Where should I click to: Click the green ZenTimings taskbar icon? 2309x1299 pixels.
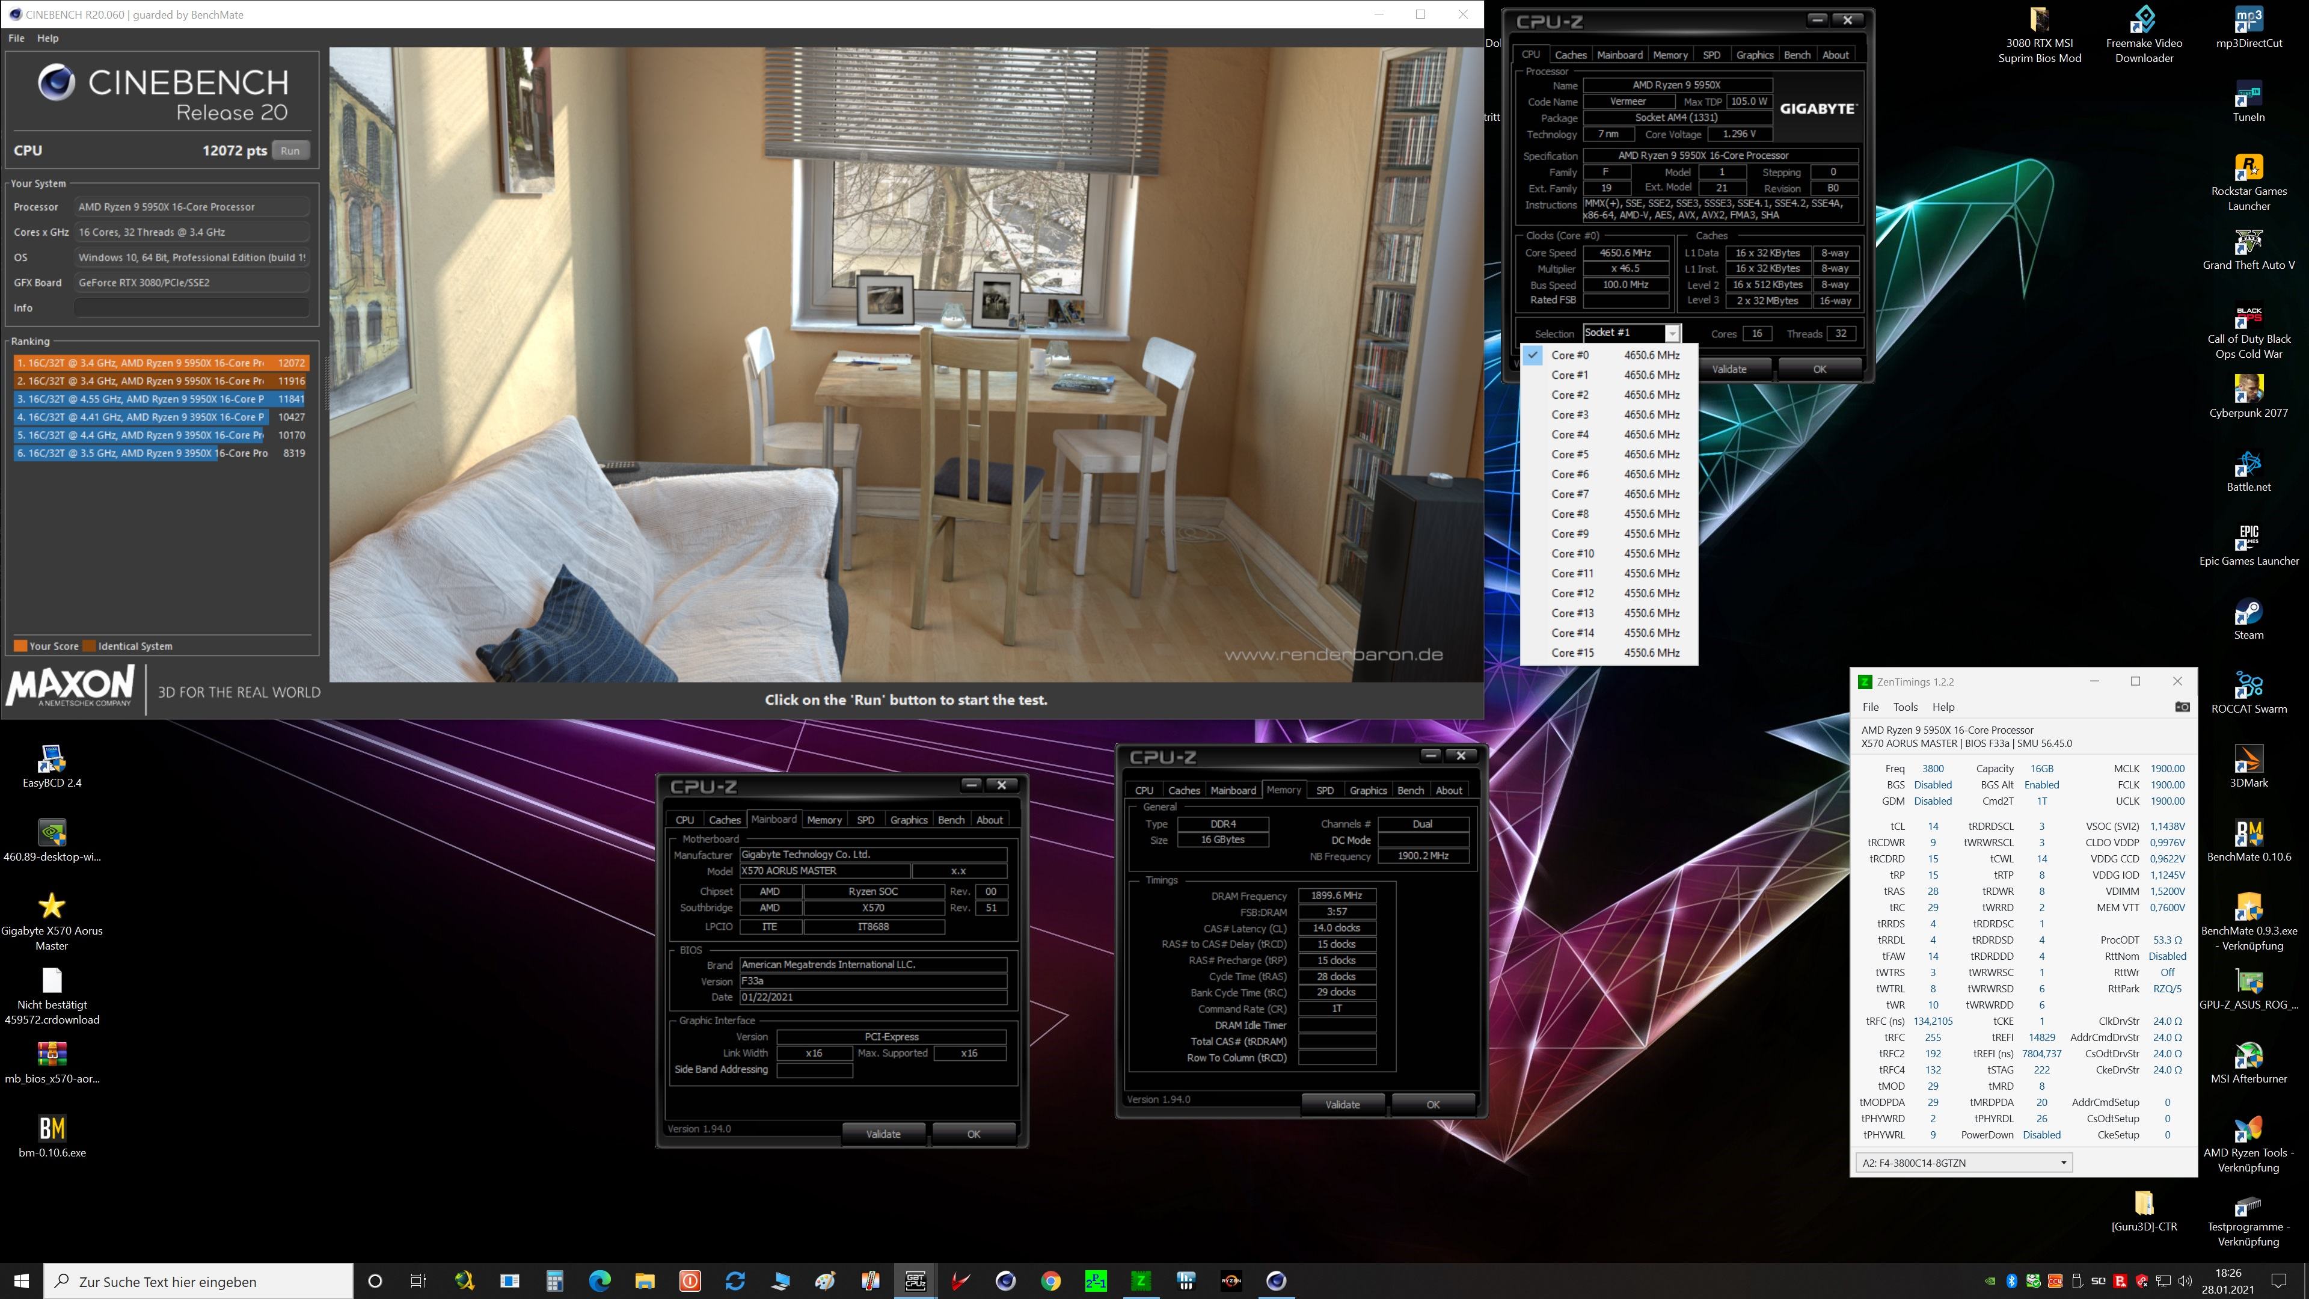point(1140,1281)
